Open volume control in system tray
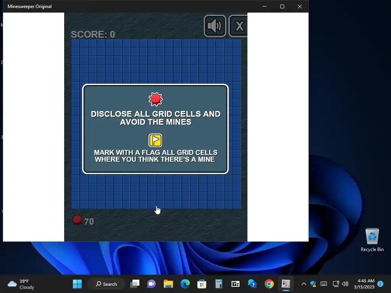This screenshot has height=293, width=391. 345,284
